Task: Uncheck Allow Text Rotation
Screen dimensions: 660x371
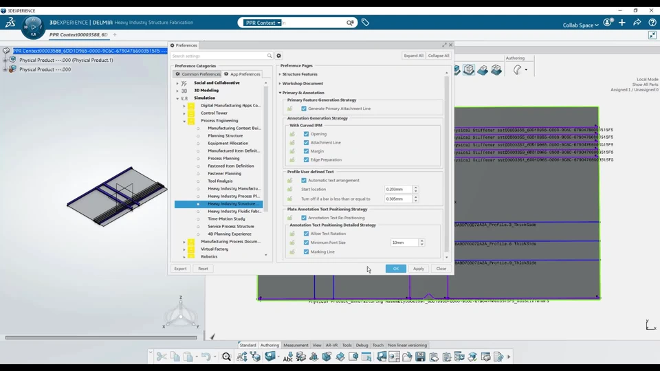Action: coord(306,234)
